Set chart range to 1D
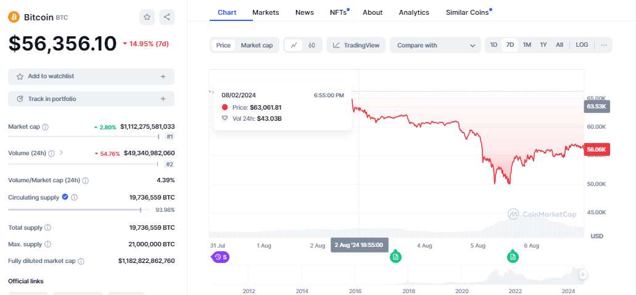The image size is (636, 295). click(x=494, y=45)
